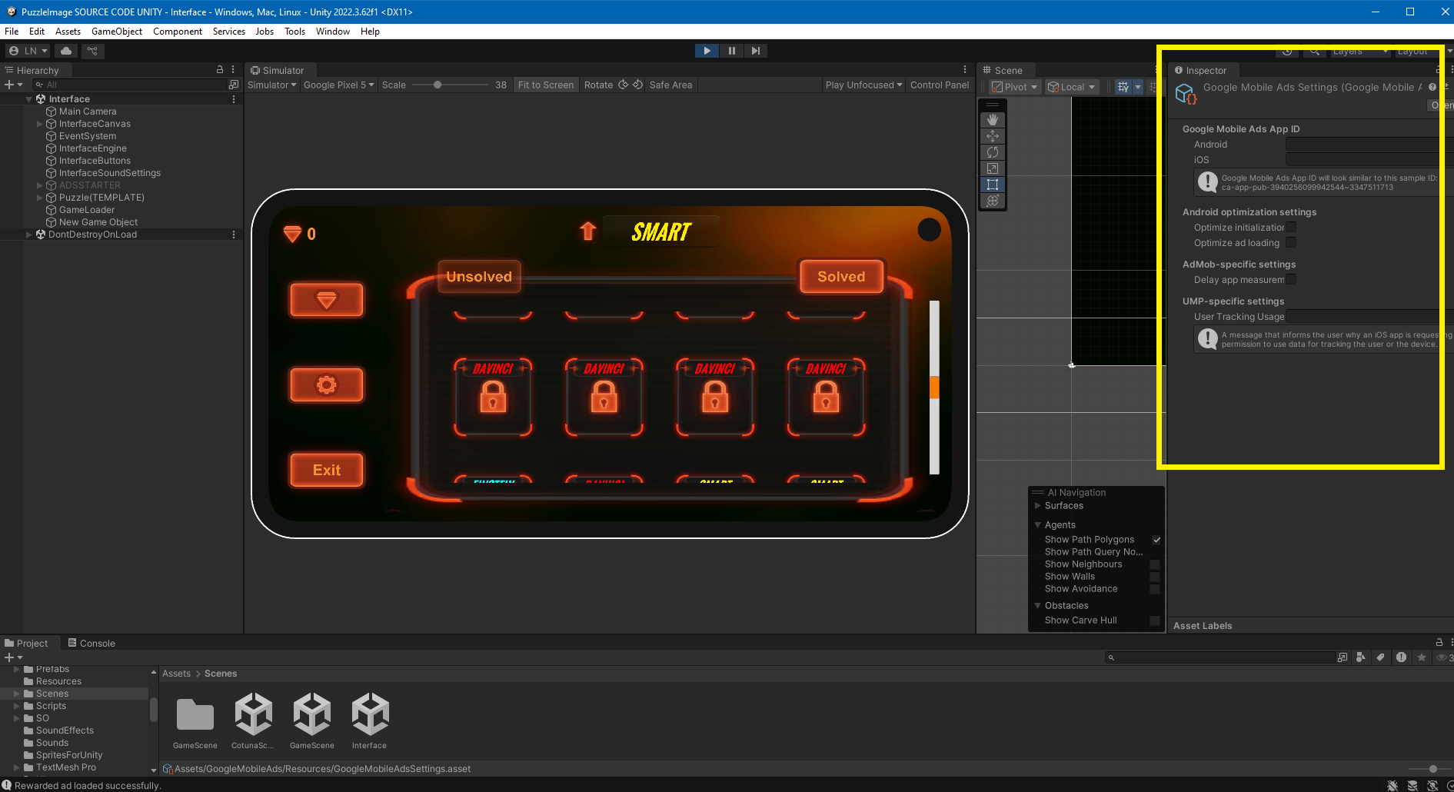Open the Component menu
Screen dimensions: 1454x792
coord(178,32)
